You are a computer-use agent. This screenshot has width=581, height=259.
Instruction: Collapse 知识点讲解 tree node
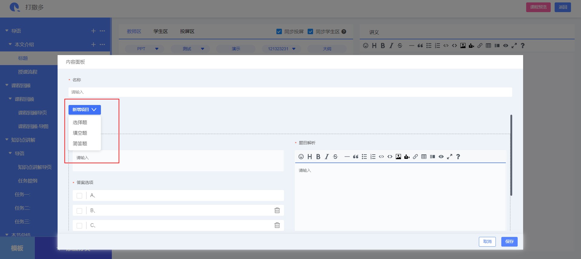7,139
